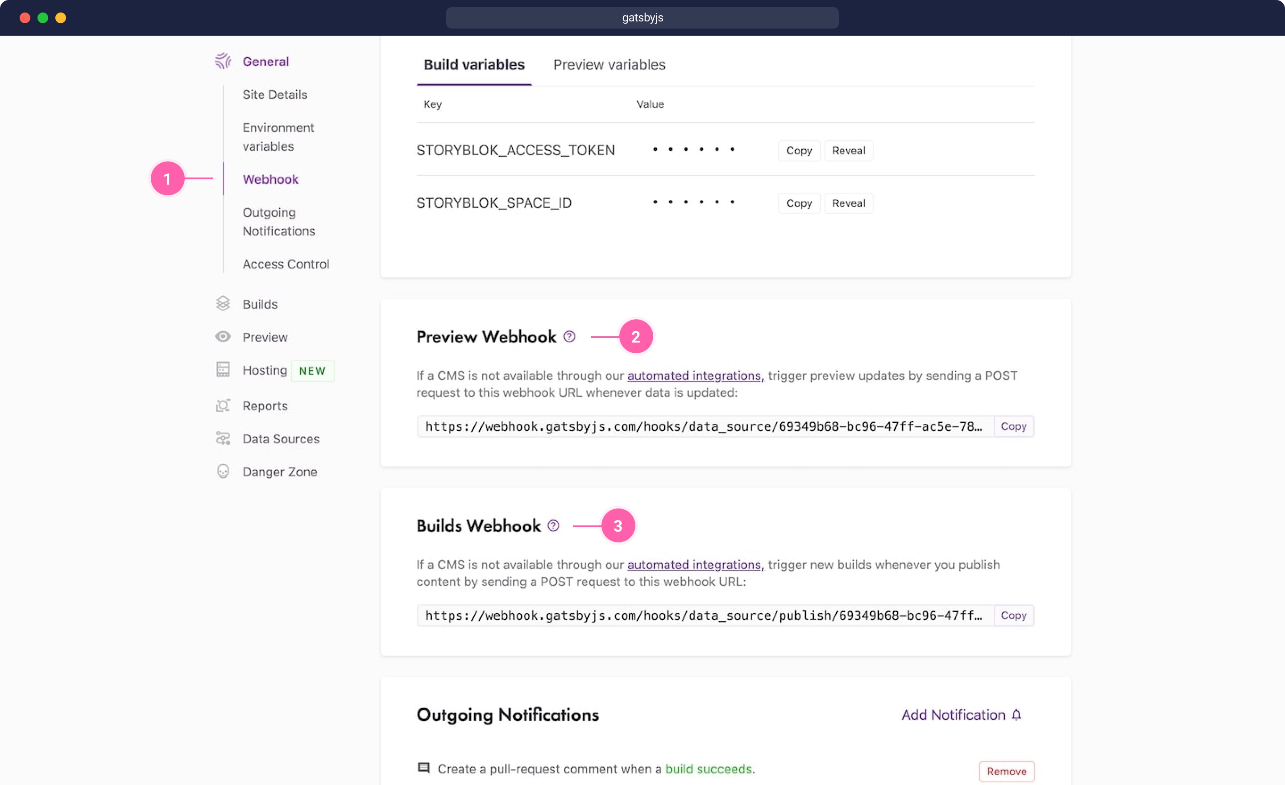Screen dimensions: 1285x785
Task: Click the Hosting server icon
Action: point(223,370)
